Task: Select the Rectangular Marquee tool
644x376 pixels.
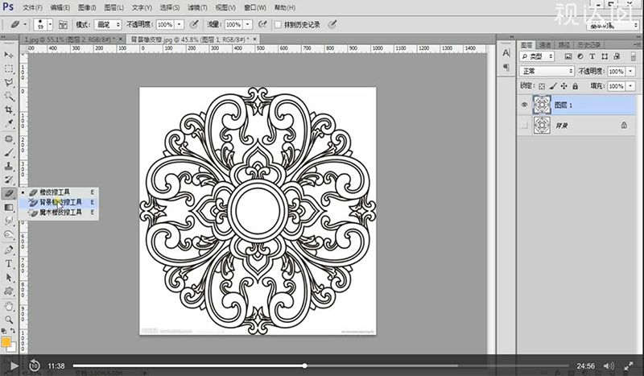Action: (x=9, y=68)
